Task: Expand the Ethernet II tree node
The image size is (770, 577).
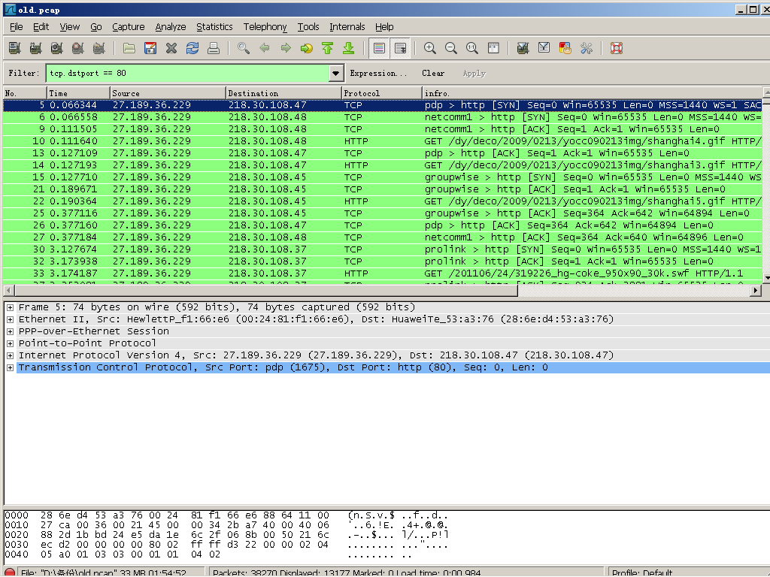Action: [10, 319]
